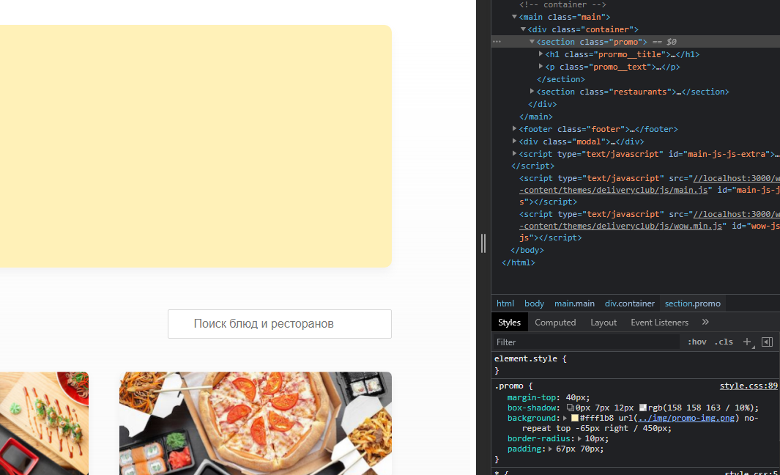Select section.promo in the breadcrumb
Viewport: 780px width, 475px height.
pyautogui.click(x=692, y=303)
